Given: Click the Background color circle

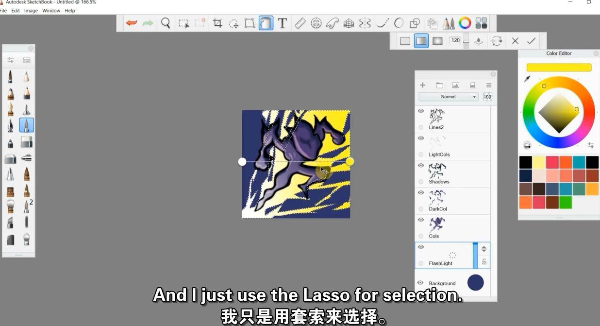Looking at the screenshot, I should pyautogui.click(x=475, y=282).
